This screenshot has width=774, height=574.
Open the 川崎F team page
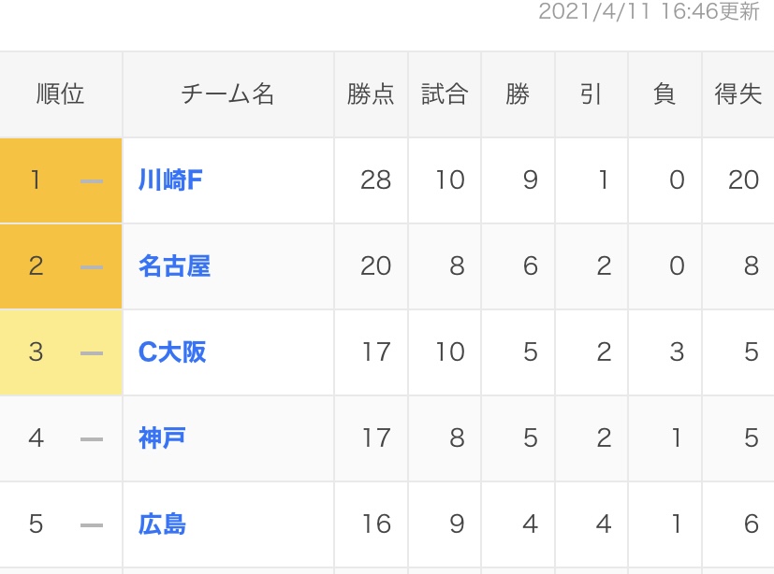(170, 179)
